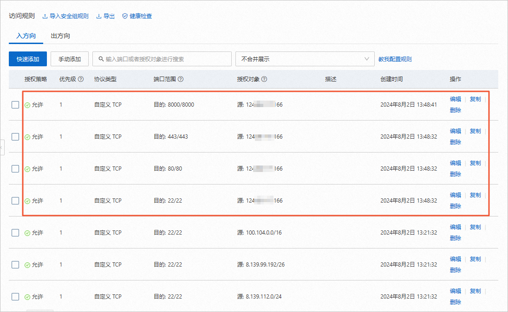Click the authorization object (授权对象) help icon
This screenshot has width=508, height=312.
(x=264, y=79)
